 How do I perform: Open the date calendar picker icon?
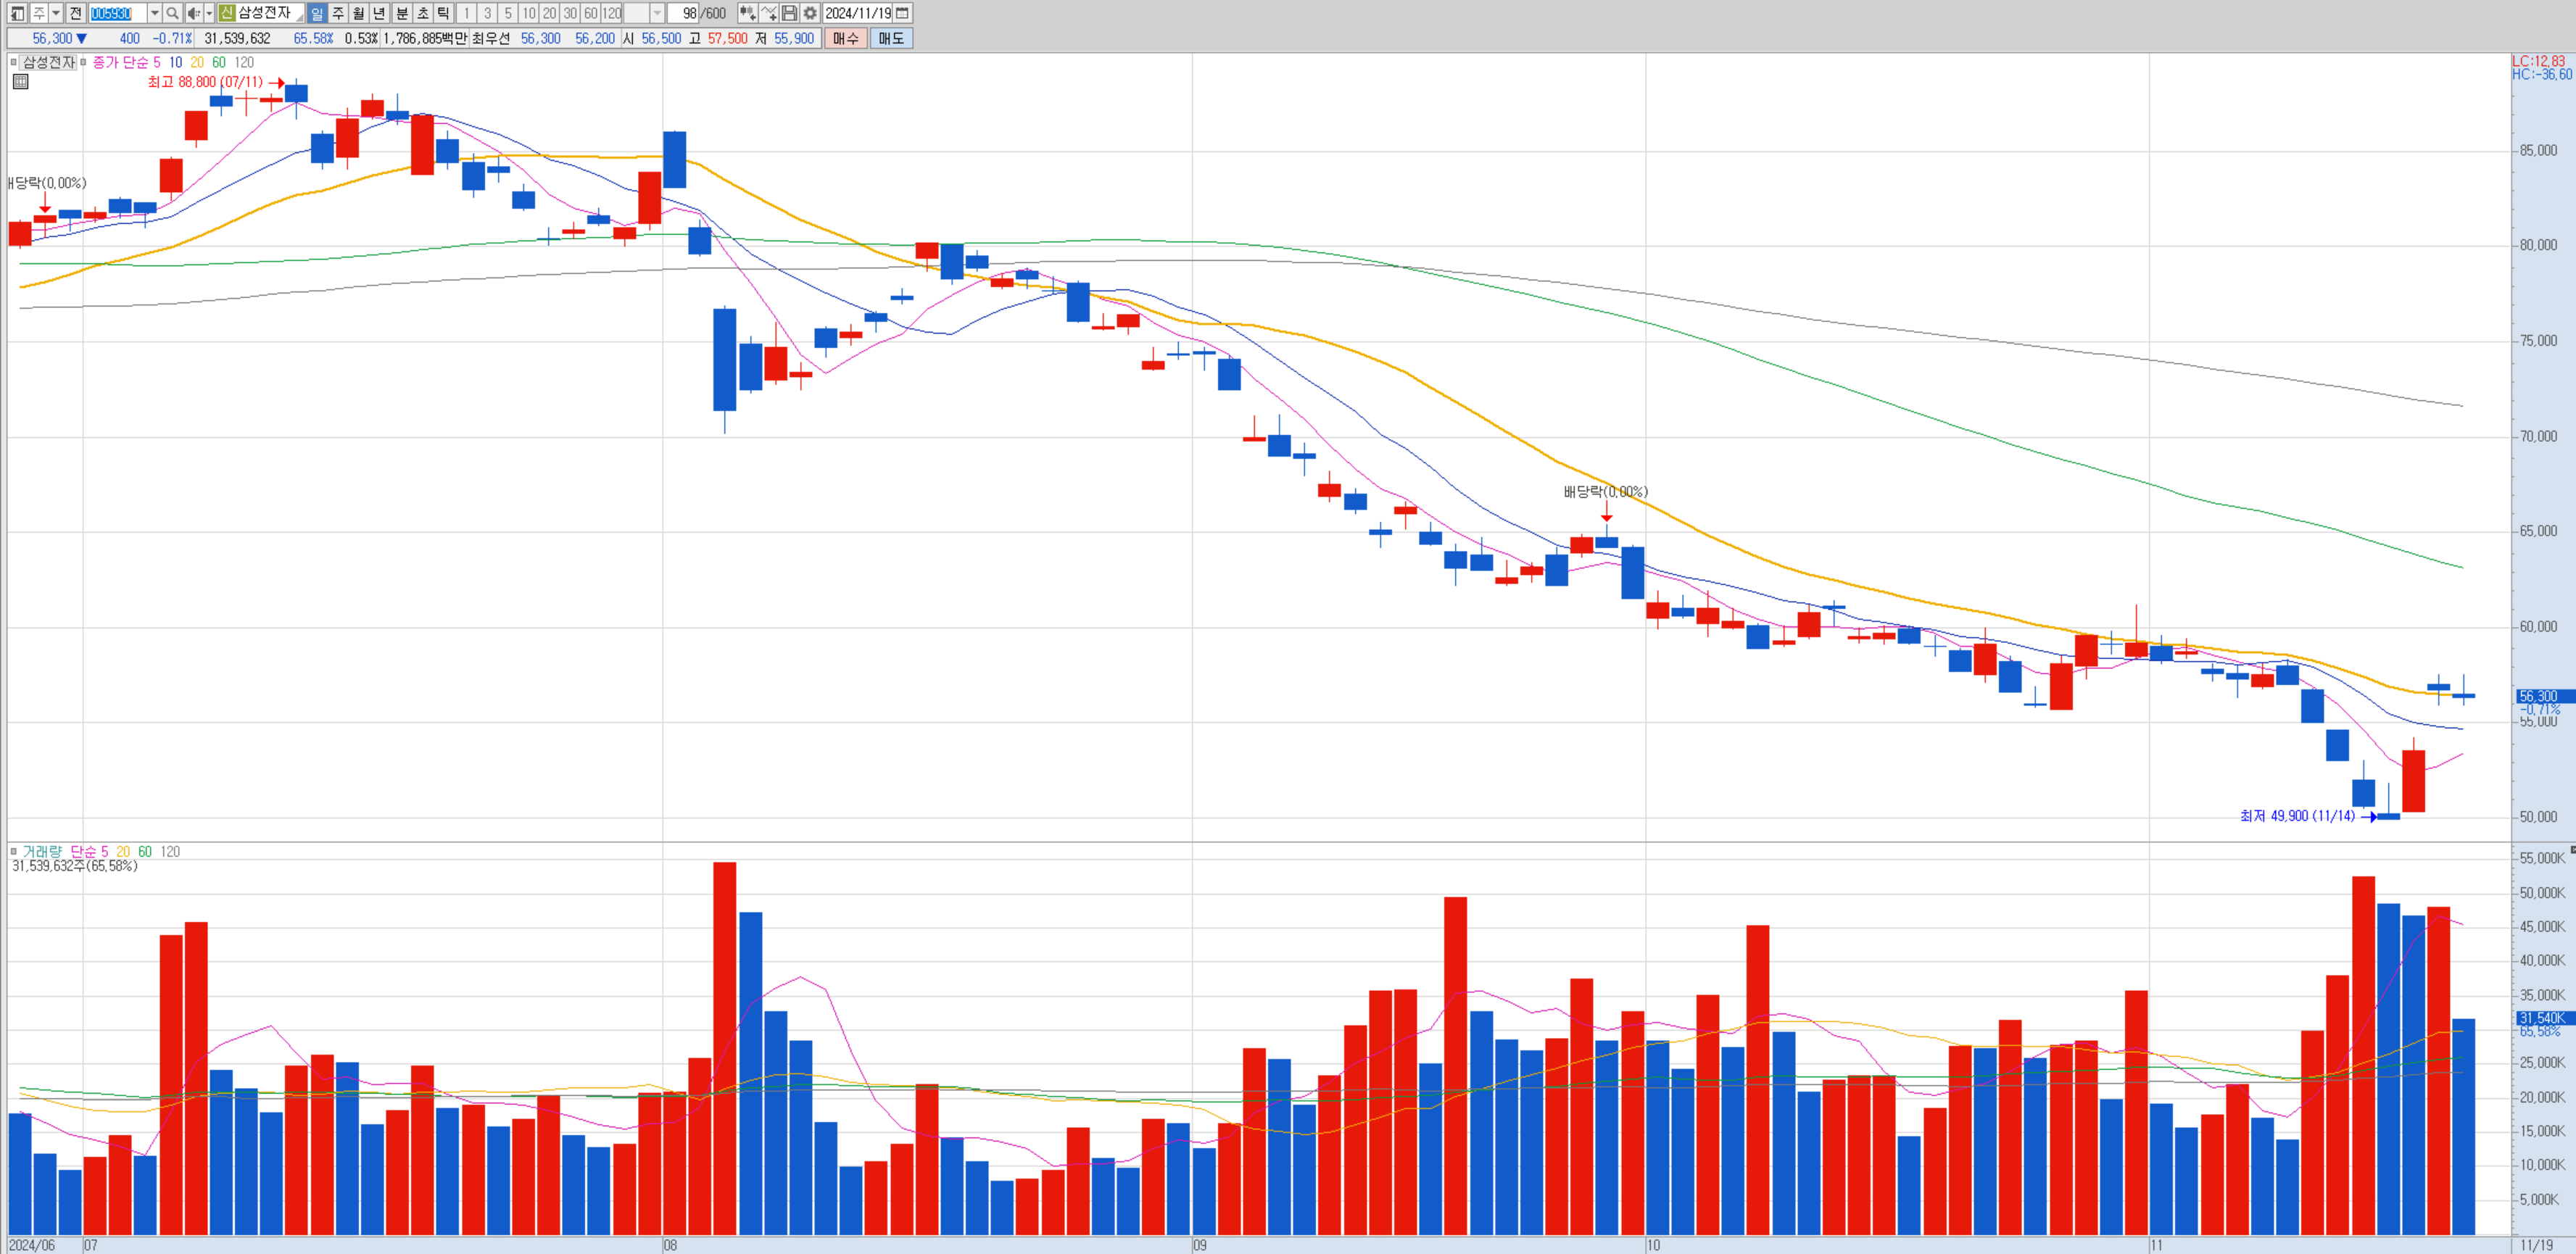[902, 13]
